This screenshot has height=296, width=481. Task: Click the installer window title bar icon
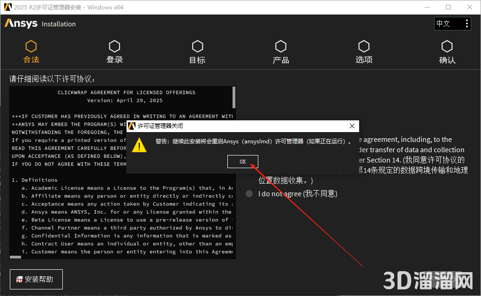click(7, 7)
